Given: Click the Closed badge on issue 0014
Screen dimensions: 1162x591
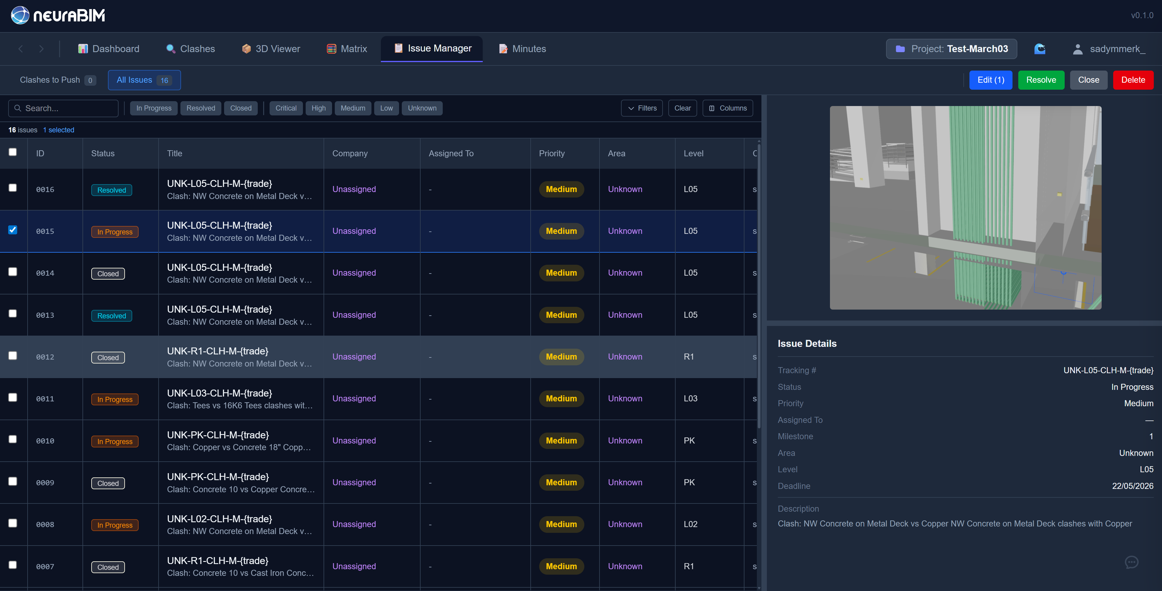Looking at the screenshot, I should point(108,274).
